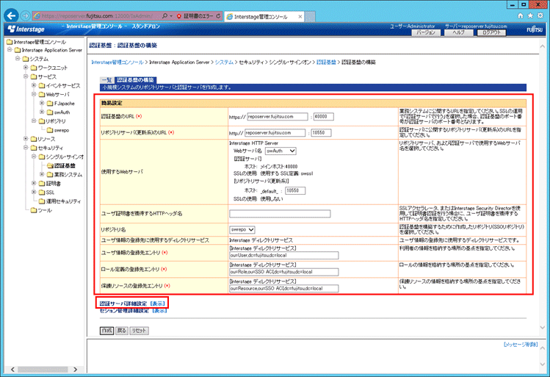Click the Interstage logo in header
The width and height of the screenshot is (550, 377).
[26, 29]
